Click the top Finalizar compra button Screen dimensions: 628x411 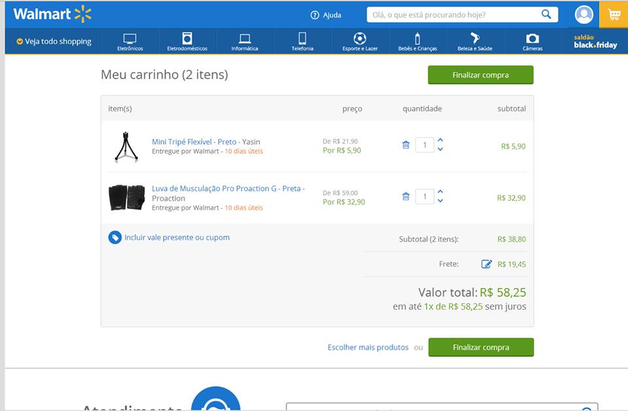tap(480, 75)
